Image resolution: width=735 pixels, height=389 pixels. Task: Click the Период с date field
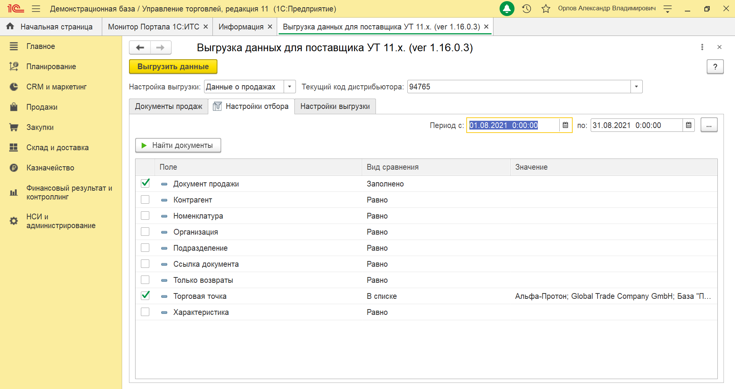pos(513,125)
